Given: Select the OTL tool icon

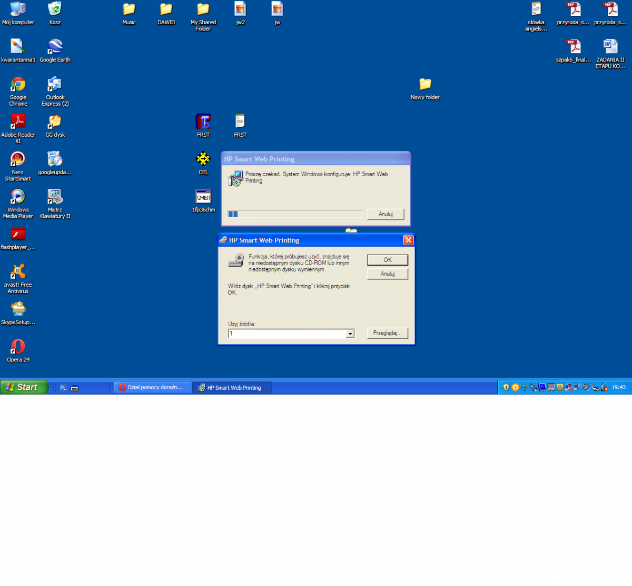Looking at the screenshot, I should tap(203, 163).
